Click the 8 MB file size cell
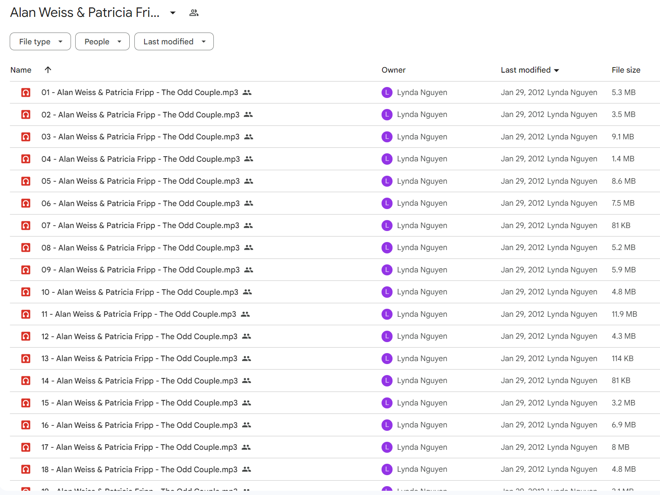 pyautogui.click(x=620, y=447)
